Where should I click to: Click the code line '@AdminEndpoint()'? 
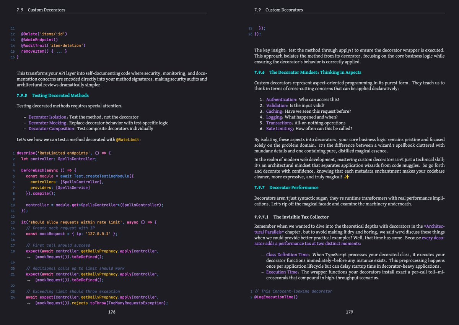pos(39,40)
